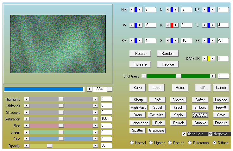
Task: Apply the Emboss preset
Action: (x=200, y=107)
